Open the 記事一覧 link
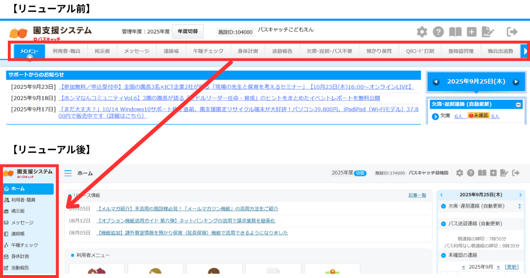This screenshot has width=530, height=278. click(x=417, y=195)
